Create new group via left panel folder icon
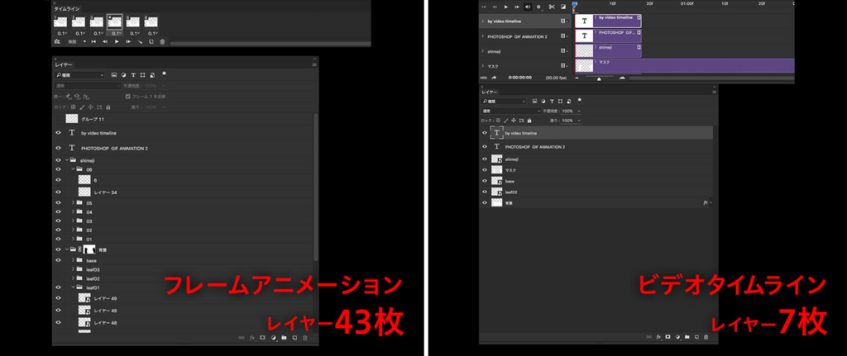 (284, 338)
